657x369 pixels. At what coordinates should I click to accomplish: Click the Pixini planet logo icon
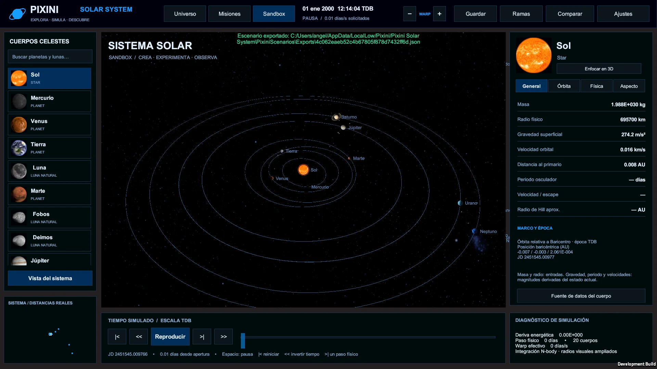[x=17, y=14]
